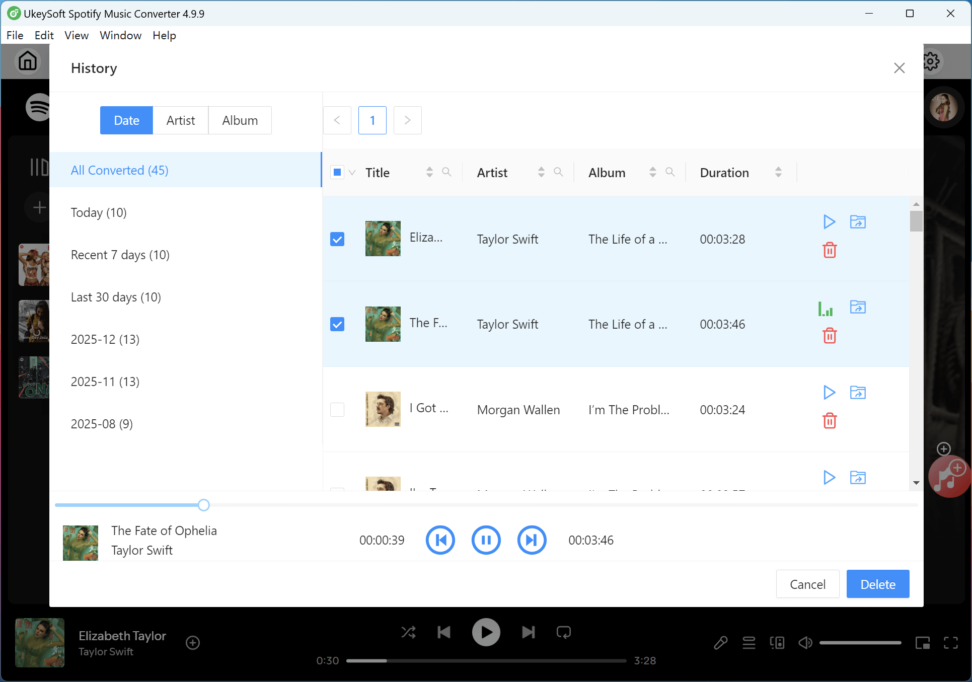Click the History playback progress slider handle
This screenshot has height=682, width=972.
coord(203,505)
